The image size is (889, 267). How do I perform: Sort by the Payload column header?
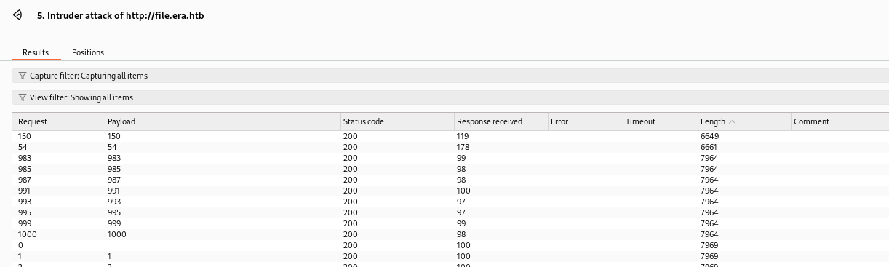(222, 121)
